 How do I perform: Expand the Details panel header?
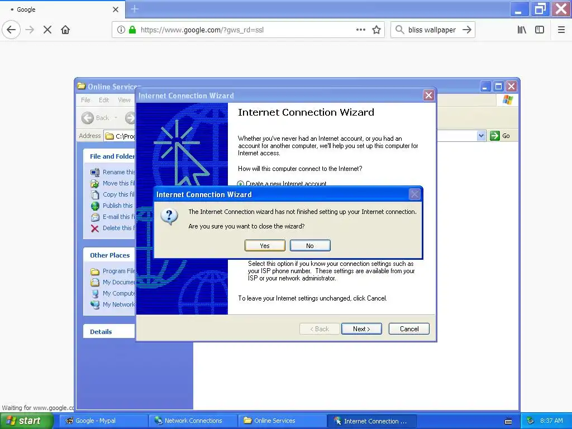tap(109, 332)
